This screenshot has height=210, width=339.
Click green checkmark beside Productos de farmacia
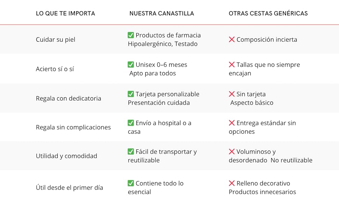click(131, 35)
